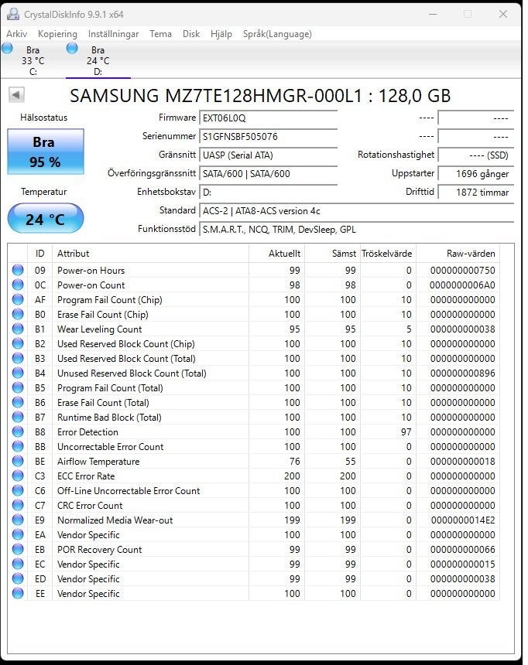The height and width of the screenshot is (665, 528).
Task: Click status icon for Used Reserved Block Count (Total)
Action: (18, 358)
